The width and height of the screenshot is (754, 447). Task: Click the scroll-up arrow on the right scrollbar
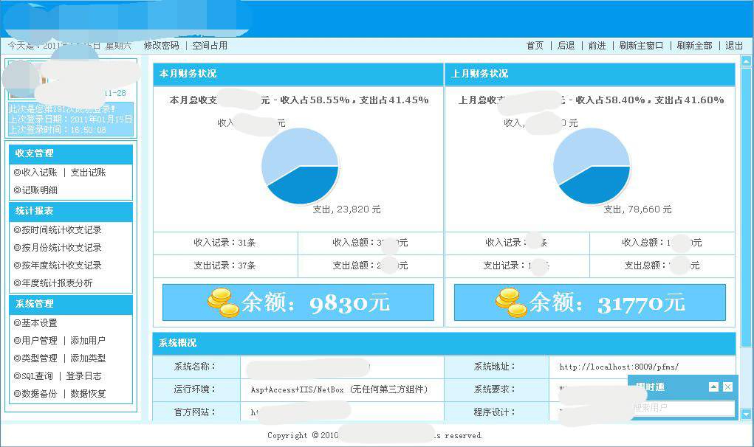click(x=745, y=61)
